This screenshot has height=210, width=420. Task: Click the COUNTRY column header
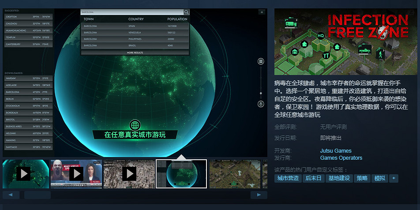136,19
